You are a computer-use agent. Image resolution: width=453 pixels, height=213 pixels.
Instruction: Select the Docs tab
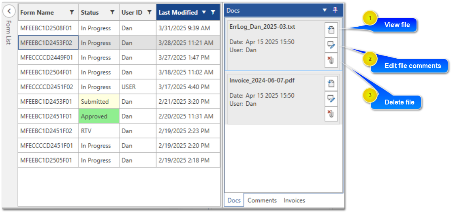pos(234,200)
